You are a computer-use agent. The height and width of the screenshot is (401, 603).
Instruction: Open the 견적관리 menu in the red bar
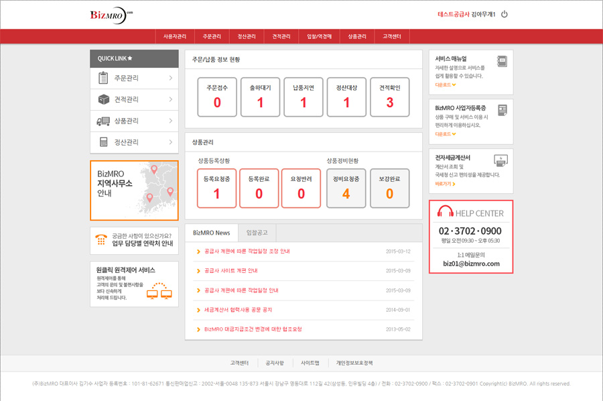(x=281, y=37)
